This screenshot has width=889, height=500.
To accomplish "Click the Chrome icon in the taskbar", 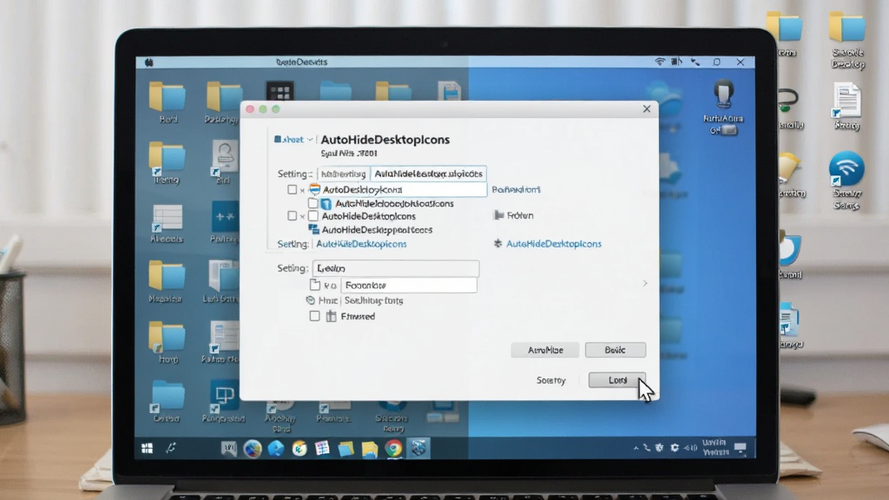I will (393, 449).
